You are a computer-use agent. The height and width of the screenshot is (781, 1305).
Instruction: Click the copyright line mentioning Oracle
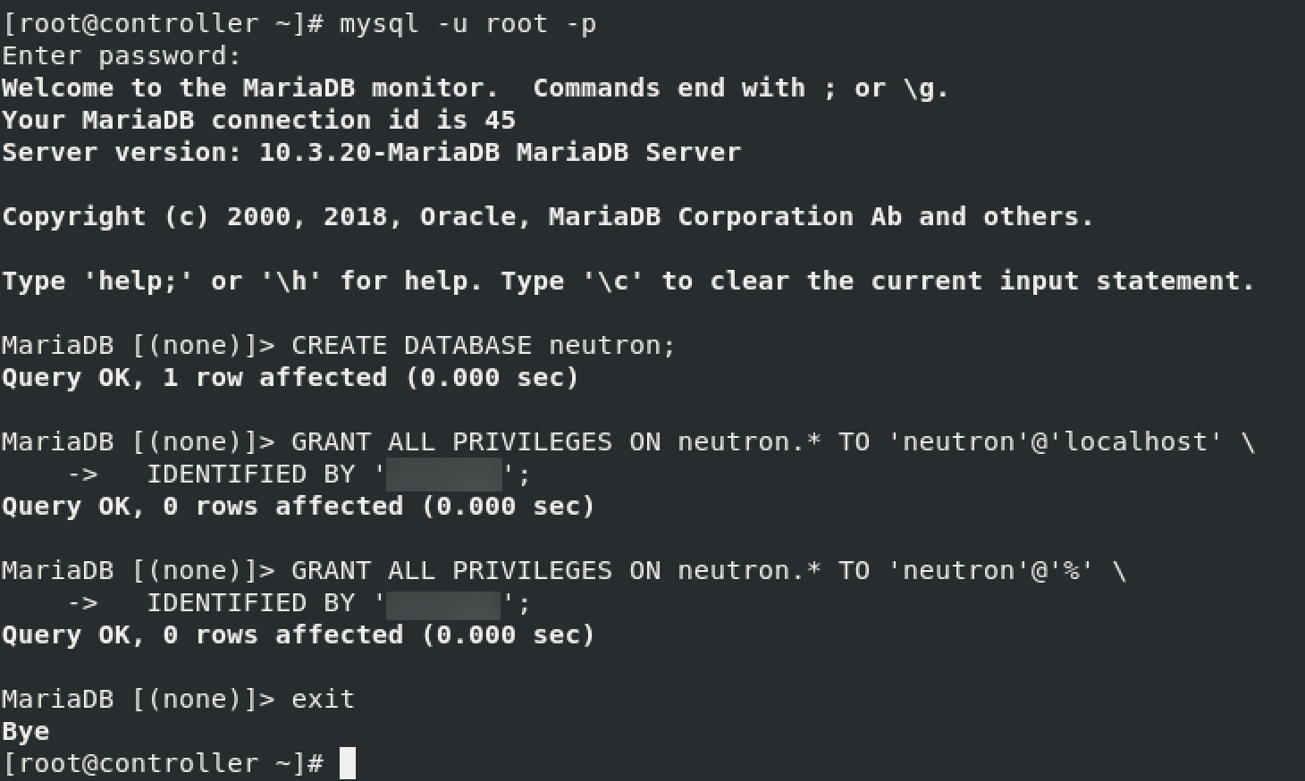(x=547, y=217)
